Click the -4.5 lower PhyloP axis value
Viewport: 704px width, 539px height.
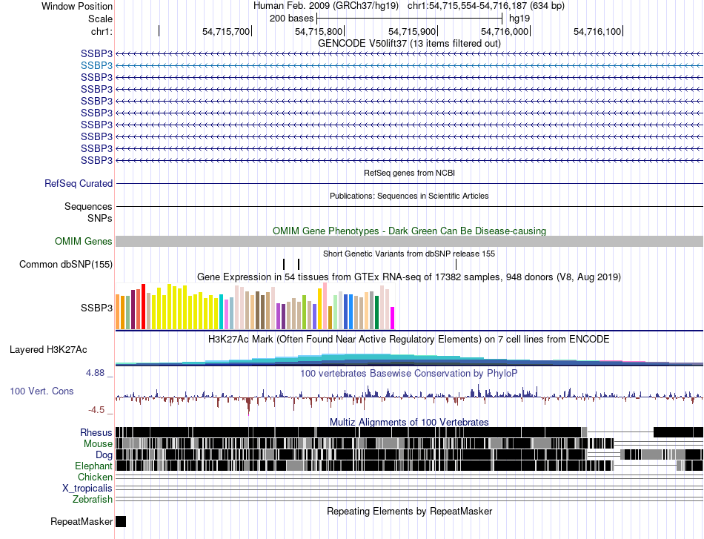coord(96,410)
